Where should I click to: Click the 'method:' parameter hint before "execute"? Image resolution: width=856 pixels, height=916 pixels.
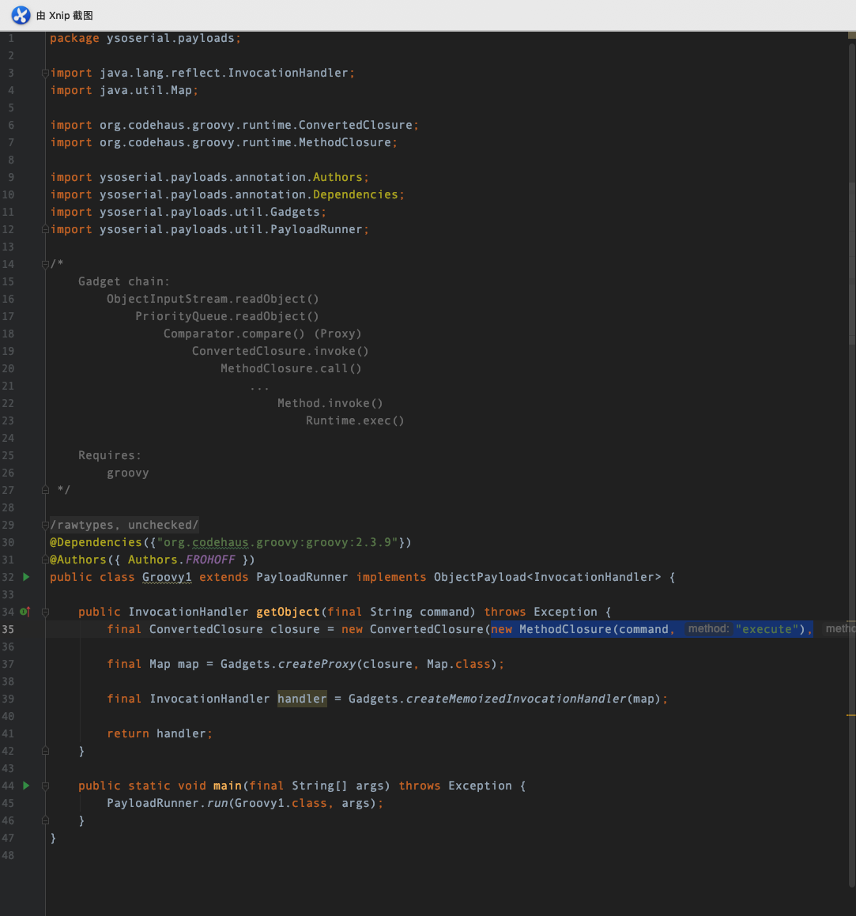tap(708, 628)
